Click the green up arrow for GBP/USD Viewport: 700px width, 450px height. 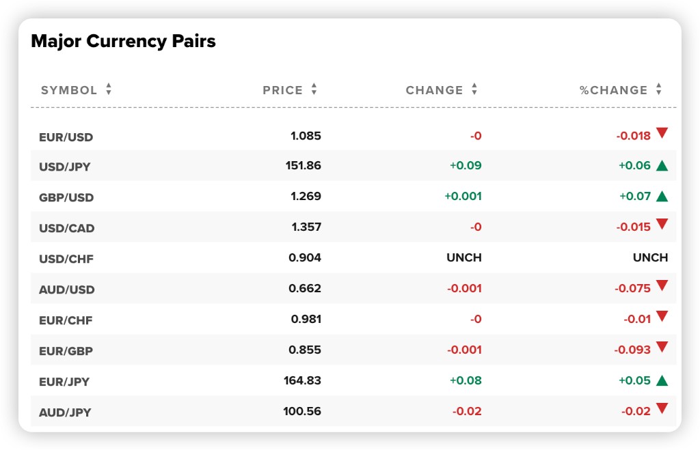click(662, 196)
